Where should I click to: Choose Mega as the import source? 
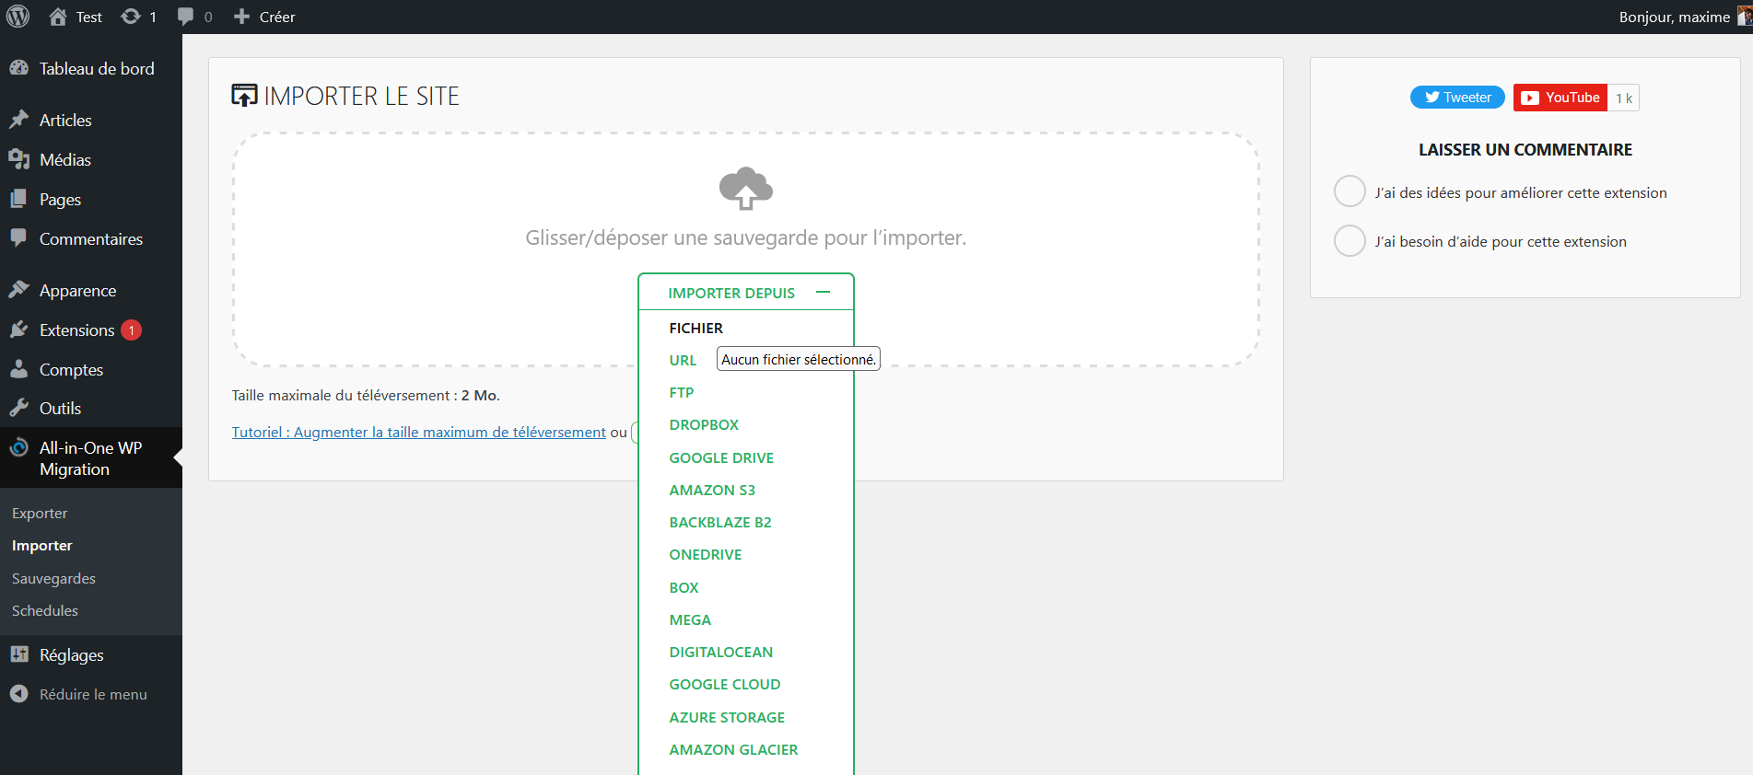[x=690, y=619]
